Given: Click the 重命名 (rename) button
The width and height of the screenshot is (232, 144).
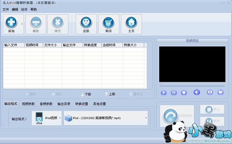Looking at the screenshot, I should [x=136, y=94].
